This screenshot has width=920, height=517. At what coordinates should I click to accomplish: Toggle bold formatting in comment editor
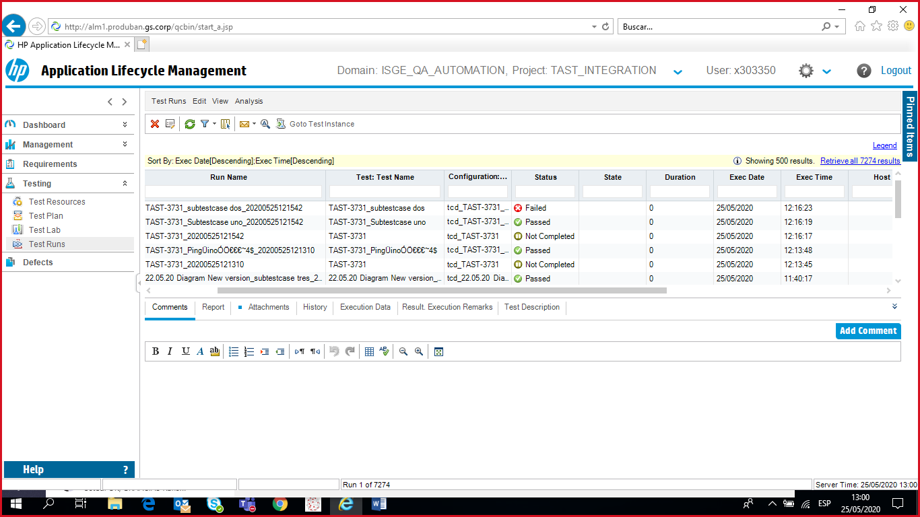[x=156, y=351]
